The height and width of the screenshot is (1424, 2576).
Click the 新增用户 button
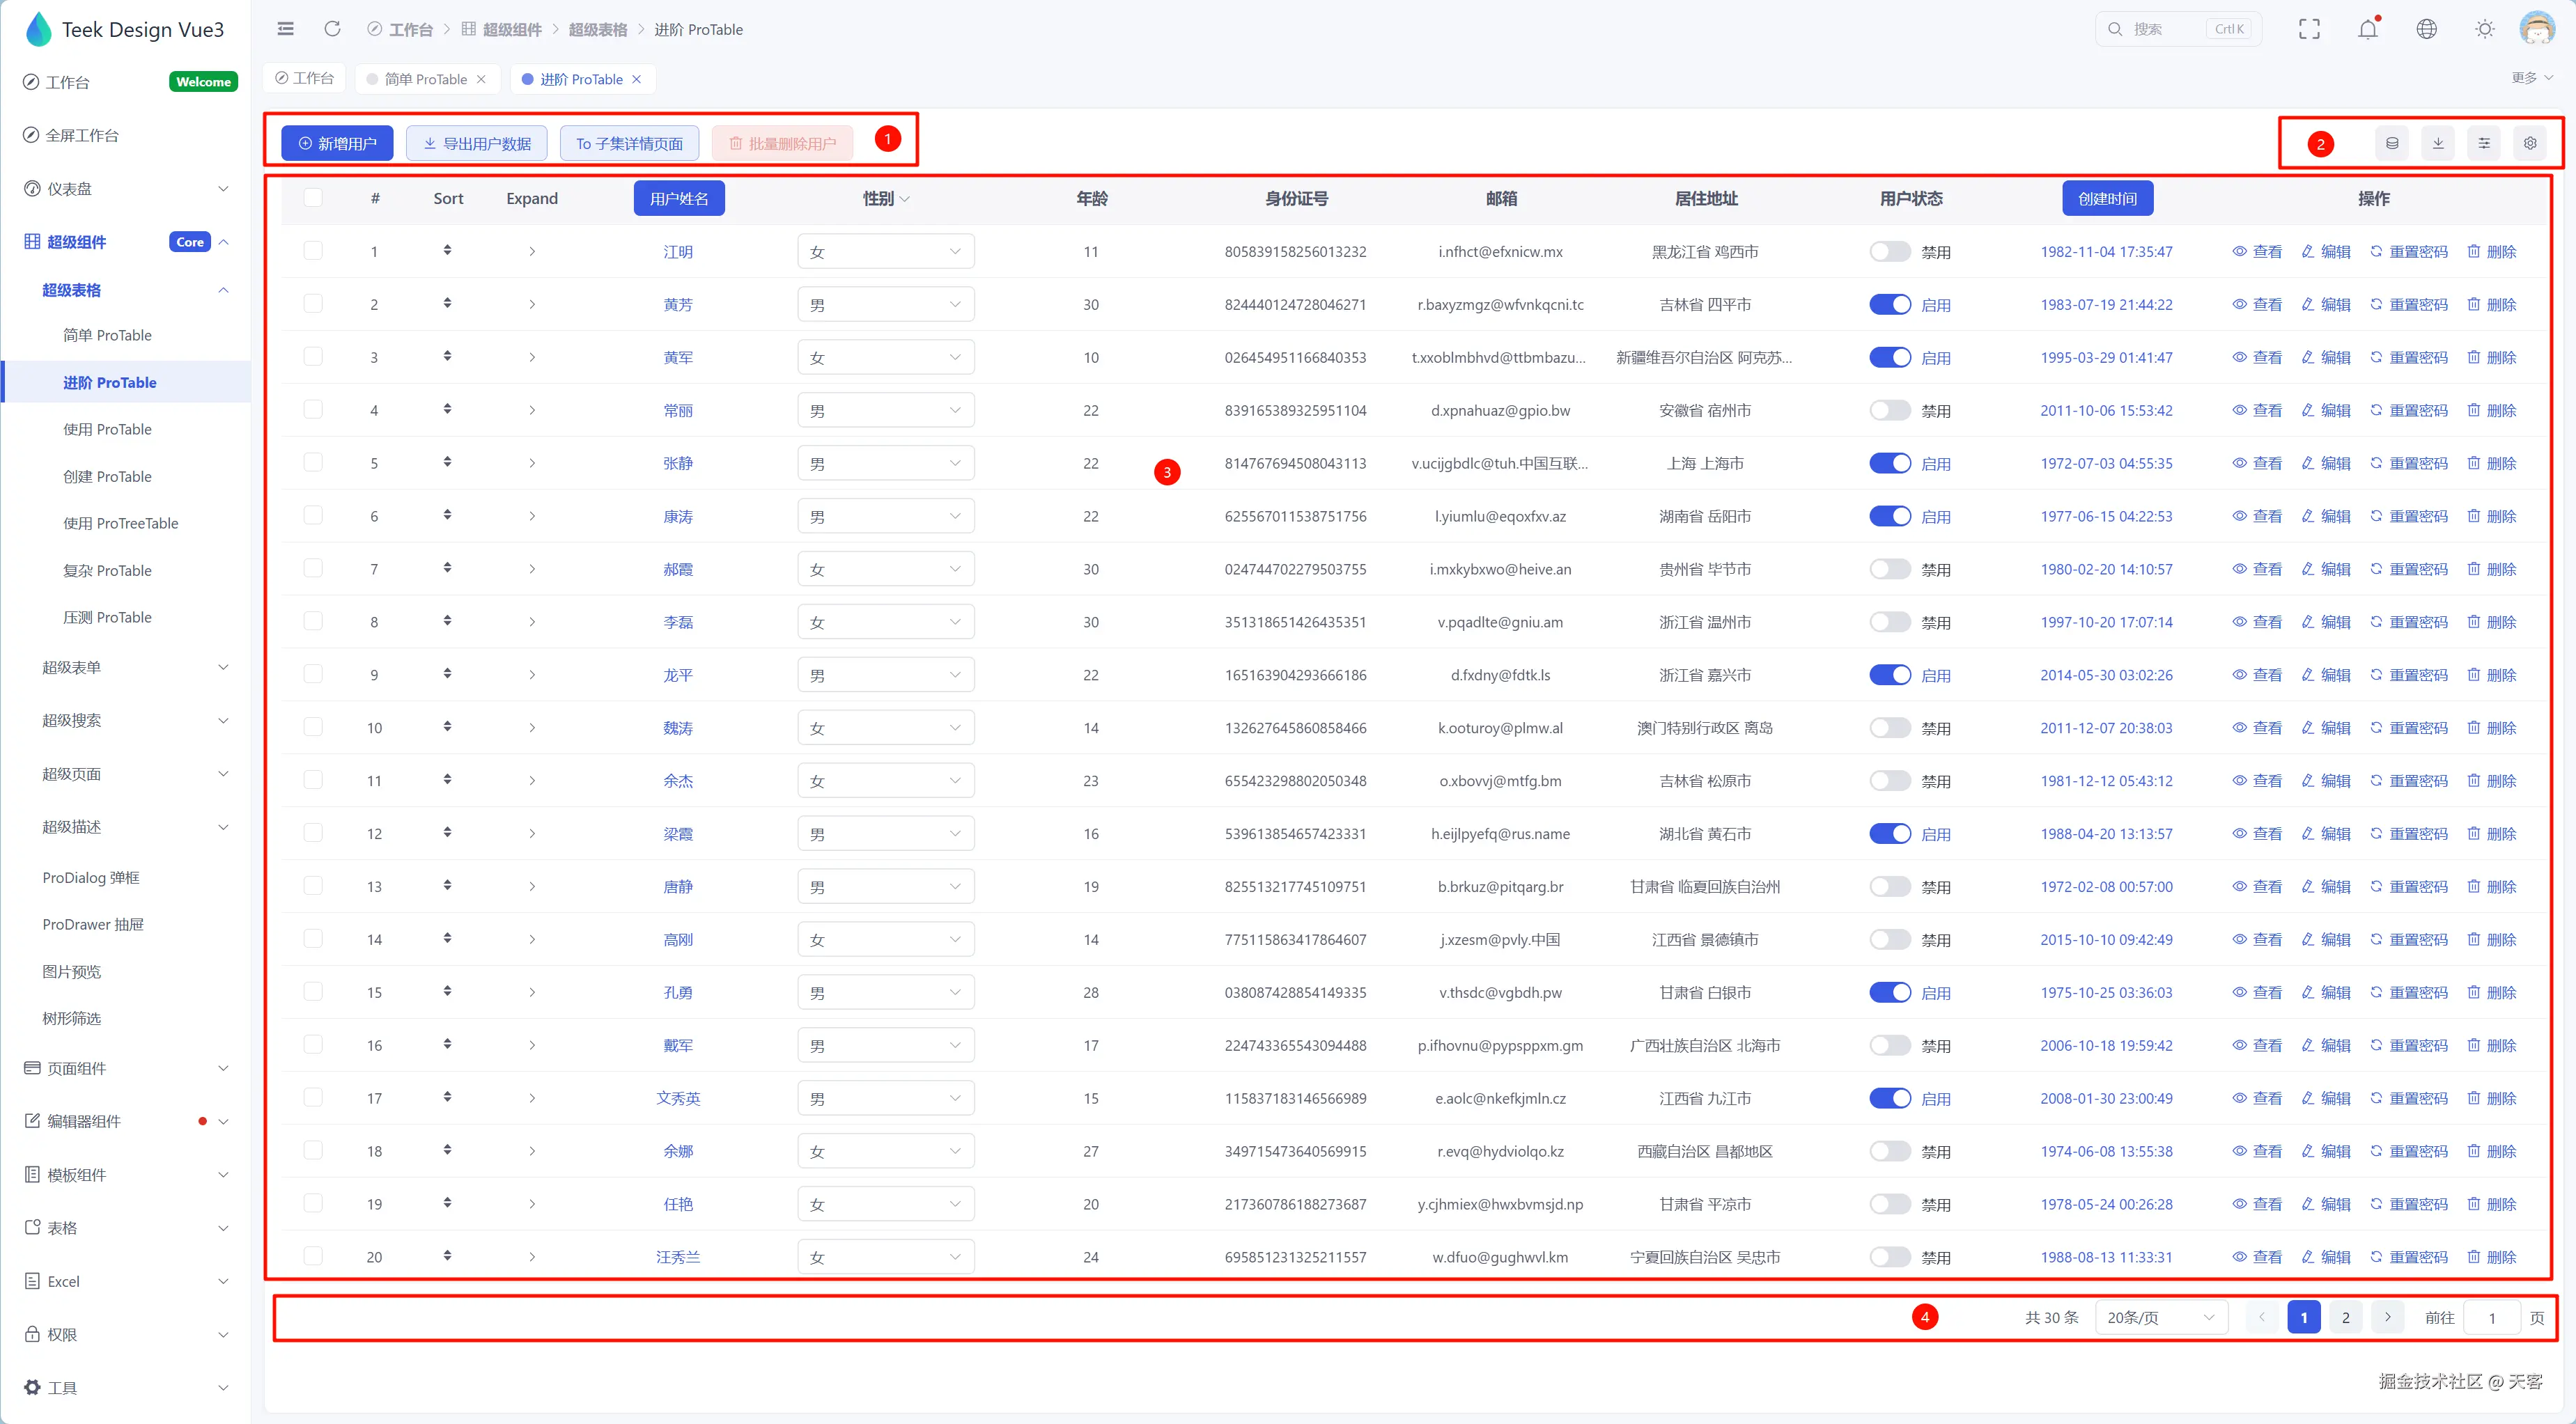(x=337, y=143)
